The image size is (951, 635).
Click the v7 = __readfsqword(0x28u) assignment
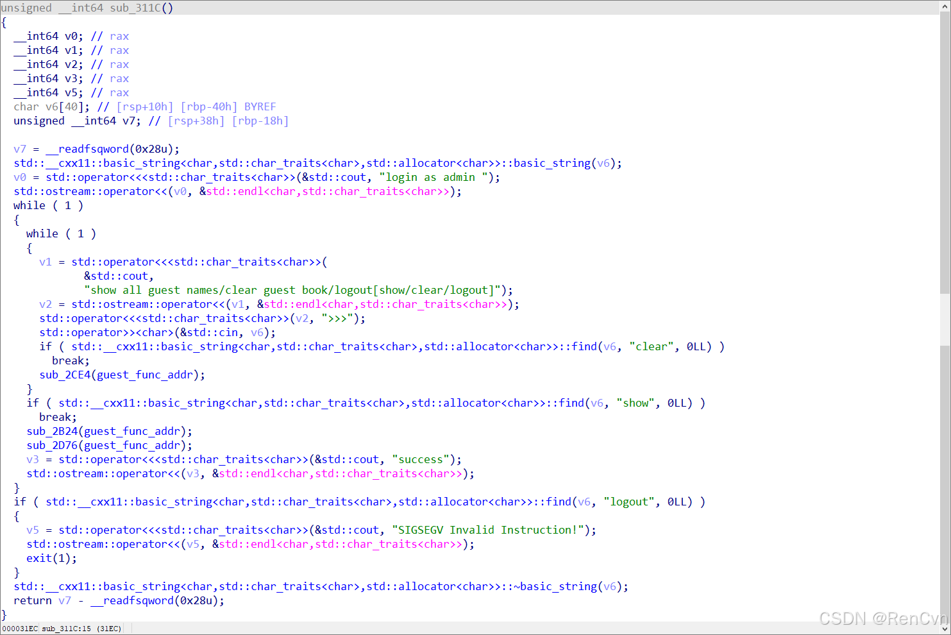96,149
